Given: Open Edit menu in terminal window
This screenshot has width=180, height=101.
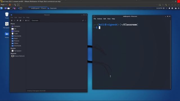Looking at the screenshot, I should coord(105,19).
